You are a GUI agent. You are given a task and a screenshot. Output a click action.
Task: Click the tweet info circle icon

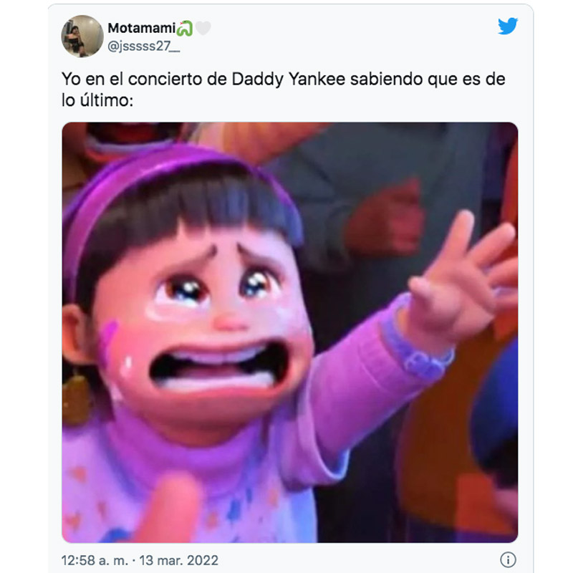coord(508,559)
